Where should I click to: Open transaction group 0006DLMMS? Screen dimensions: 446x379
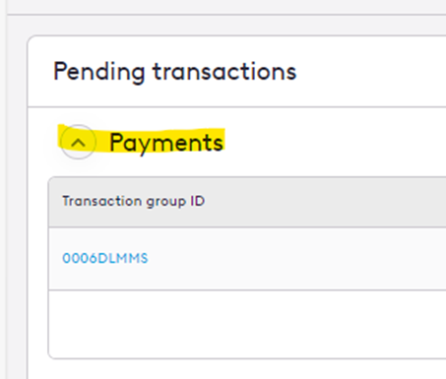click(105, 259)
